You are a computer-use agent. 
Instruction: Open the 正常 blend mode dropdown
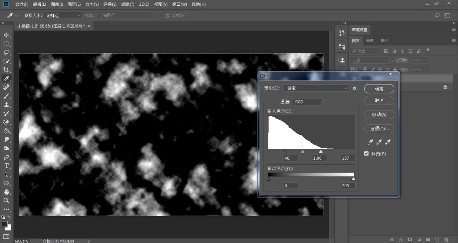[x=370, y=60]
